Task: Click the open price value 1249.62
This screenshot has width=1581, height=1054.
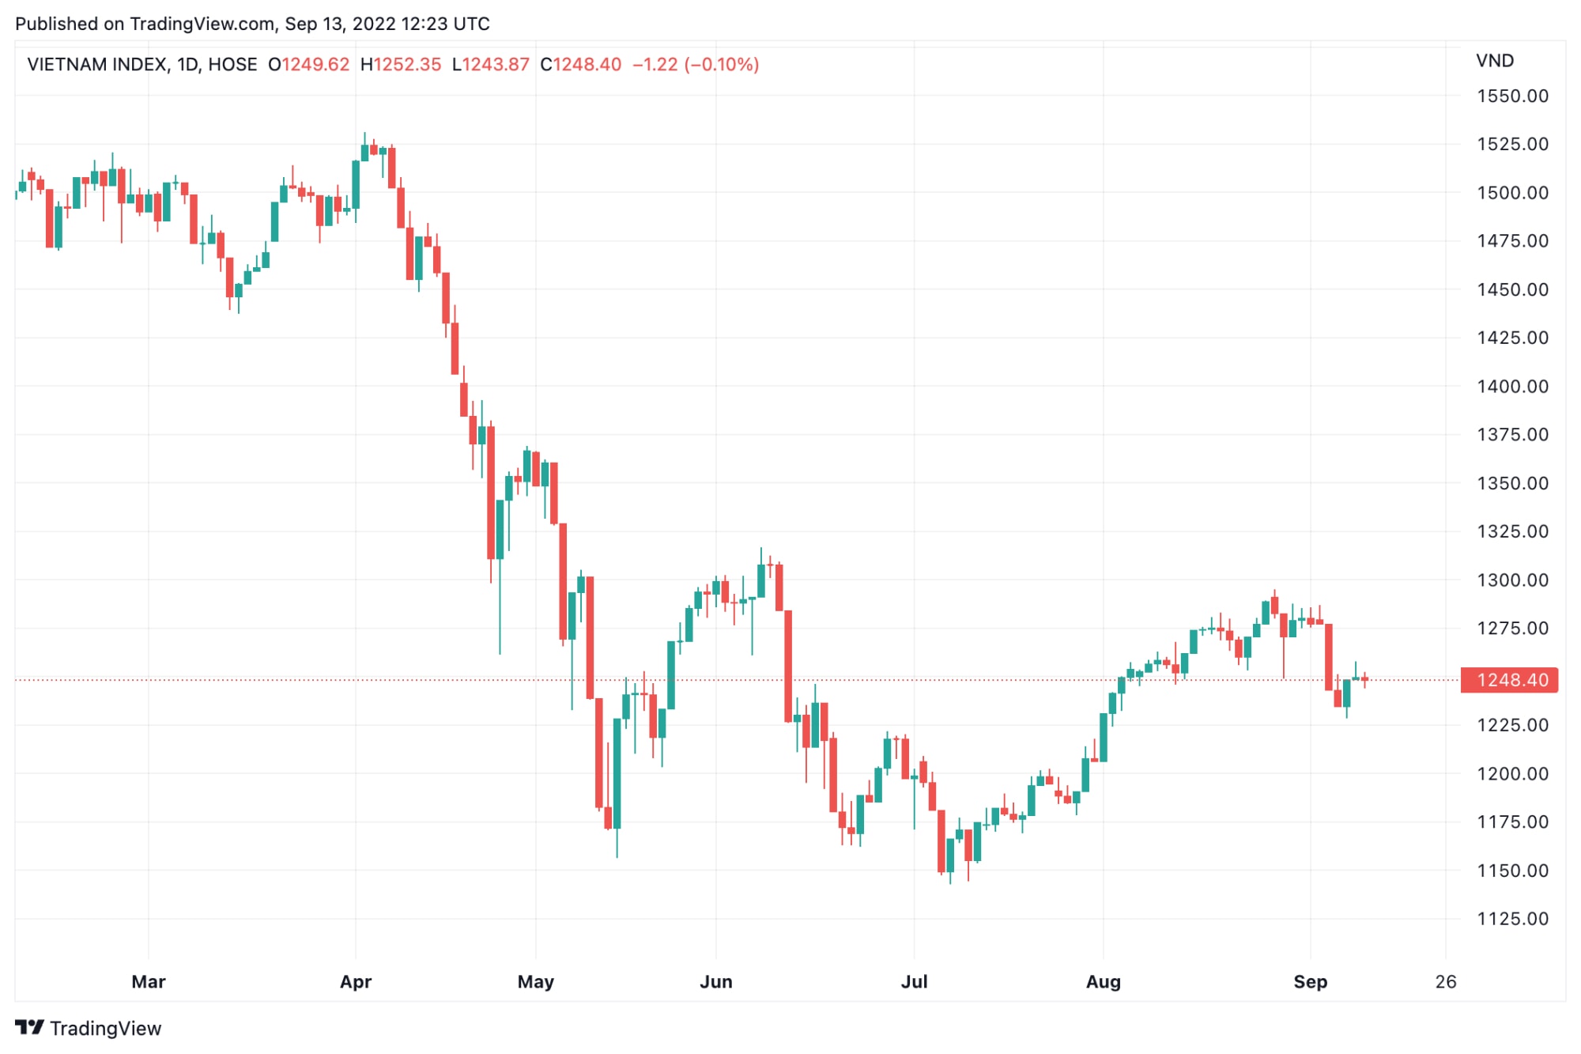Action: point(315,64)
